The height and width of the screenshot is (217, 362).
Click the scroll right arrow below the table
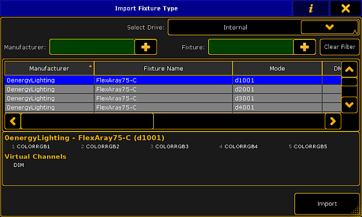[x=333, y=121]
